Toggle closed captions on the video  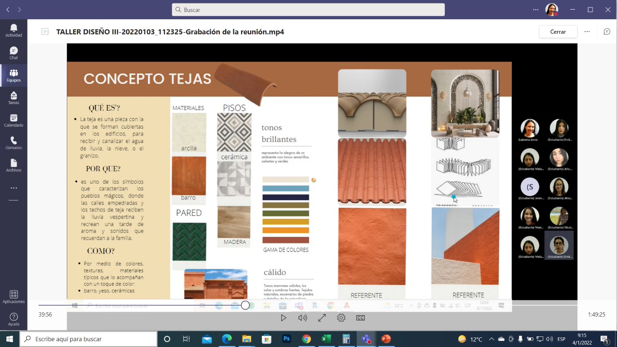click(360, 318)
